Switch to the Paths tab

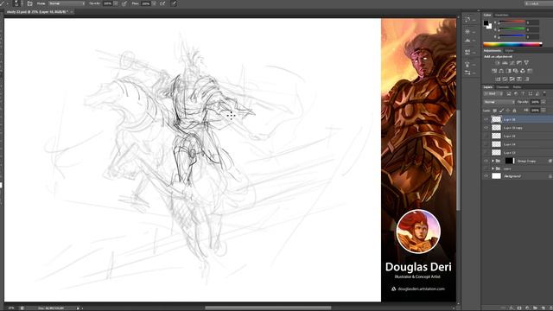[x=517, y=87]
